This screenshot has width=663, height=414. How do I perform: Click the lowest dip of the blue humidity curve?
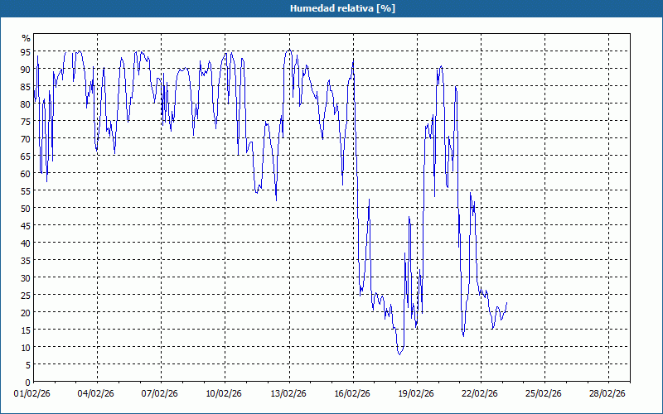pos(399,354)
